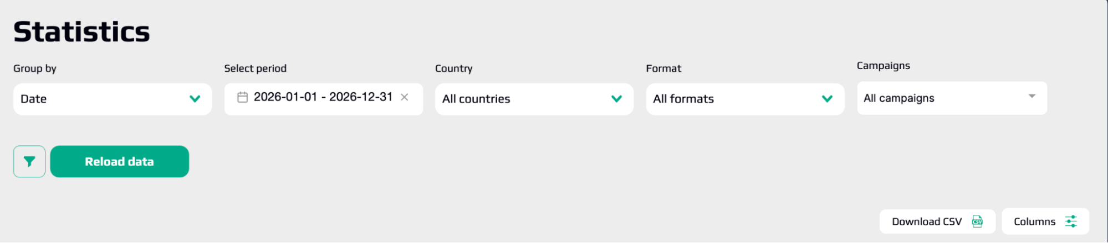Click the green chevron in All countries
This screenshot has width=1108, height=243.
coord(616,99)
